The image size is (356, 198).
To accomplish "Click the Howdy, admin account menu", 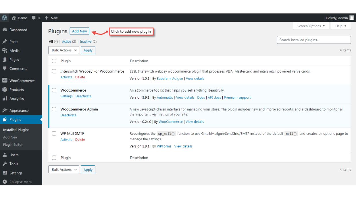I will point(340,18).
